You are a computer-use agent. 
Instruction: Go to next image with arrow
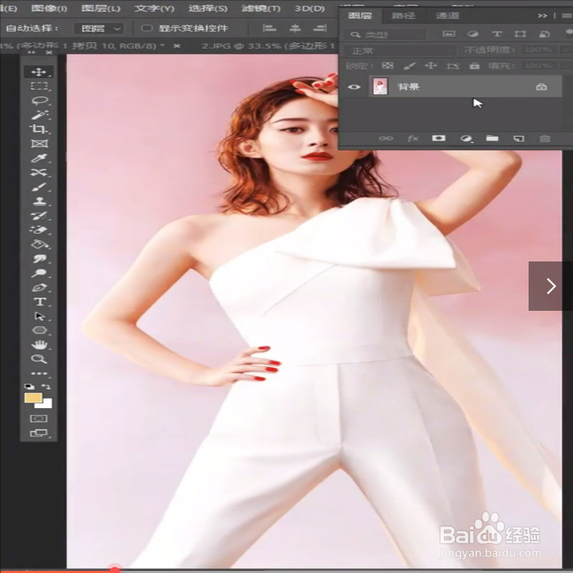550,285
